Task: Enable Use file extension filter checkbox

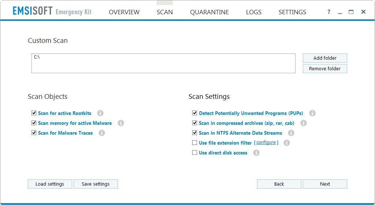Action: coord(195,143)
